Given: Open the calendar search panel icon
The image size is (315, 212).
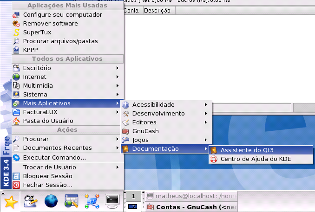Looking at the screenshot, I should coord(72,201).
